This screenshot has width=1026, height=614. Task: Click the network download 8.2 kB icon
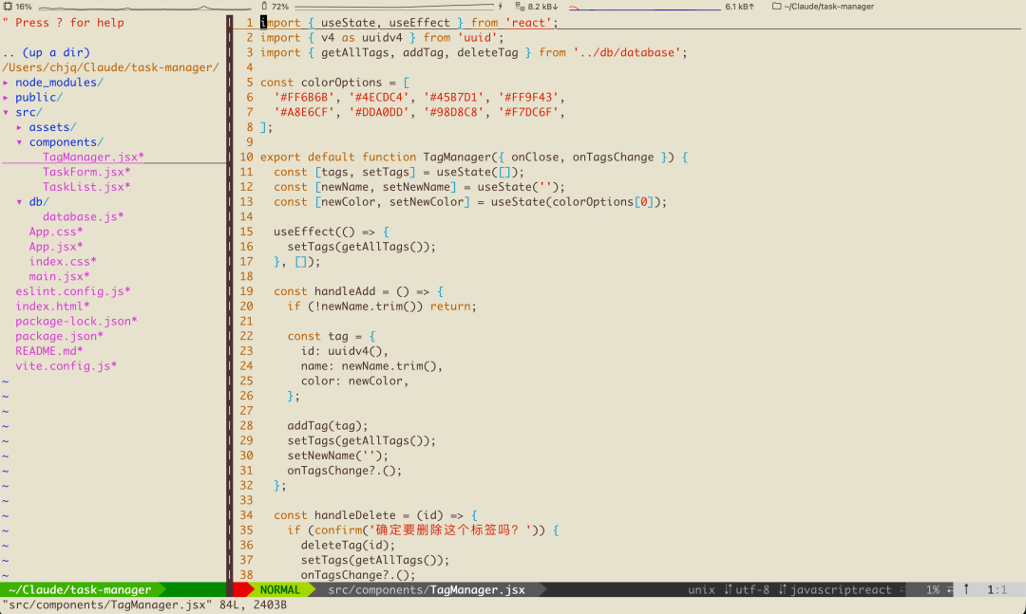[520, 7]
